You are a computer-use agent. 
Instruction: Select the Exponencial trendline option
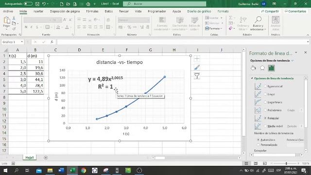click(265, 87)
